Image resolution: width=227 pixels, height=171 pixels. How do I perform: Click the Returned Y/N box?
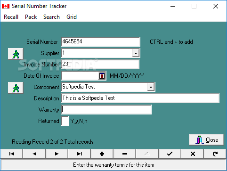point(65,121)
